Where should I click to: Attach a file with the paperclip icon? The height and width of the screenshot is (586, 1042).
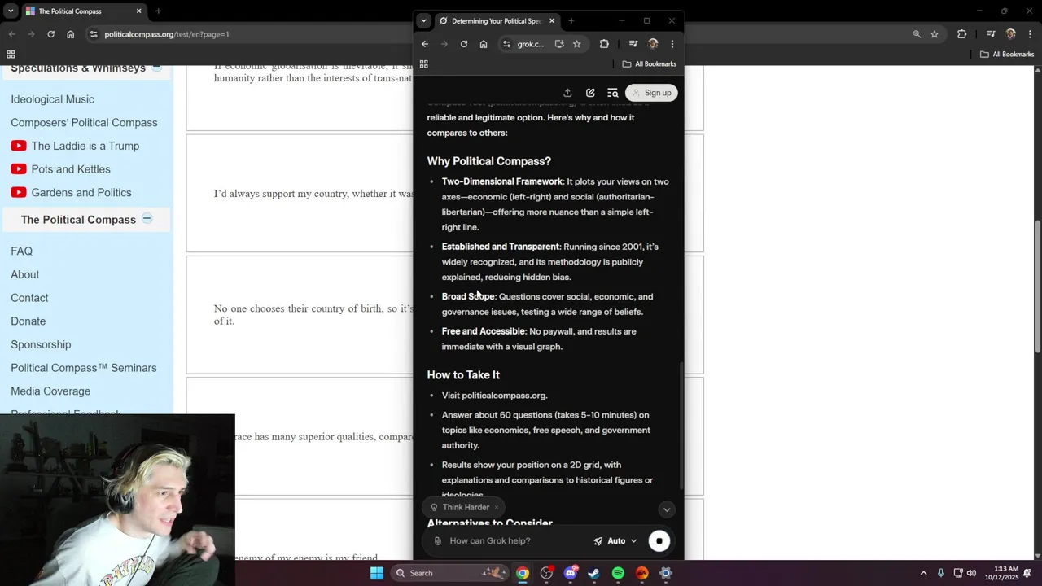click(x=437, y=541)
